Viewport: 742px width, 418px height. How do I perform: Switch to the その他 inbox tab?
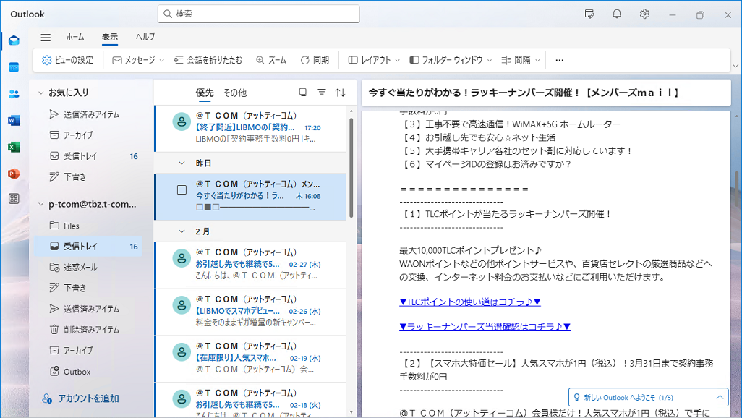(x=234, y=93)
